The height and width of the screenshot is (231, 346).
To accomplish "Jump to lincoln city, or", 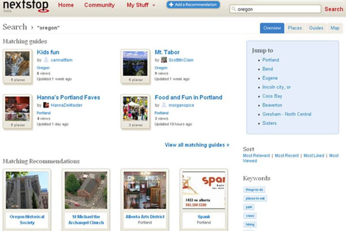I will (276, 87).
